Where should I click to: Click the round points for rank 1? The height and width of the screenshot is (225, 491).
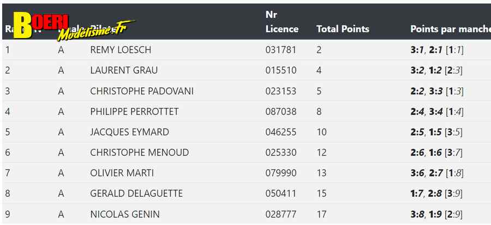437,50
